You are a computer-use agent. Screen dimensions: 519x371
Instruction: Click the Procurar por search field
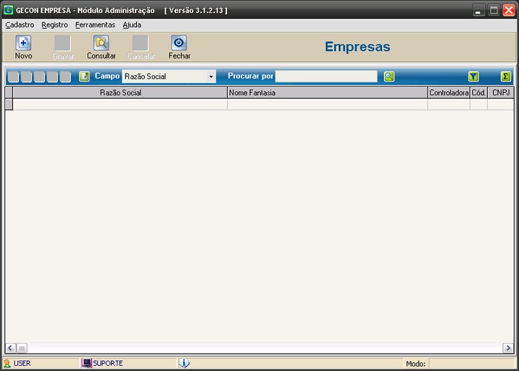pyautogui.click(x=326, y=76)
